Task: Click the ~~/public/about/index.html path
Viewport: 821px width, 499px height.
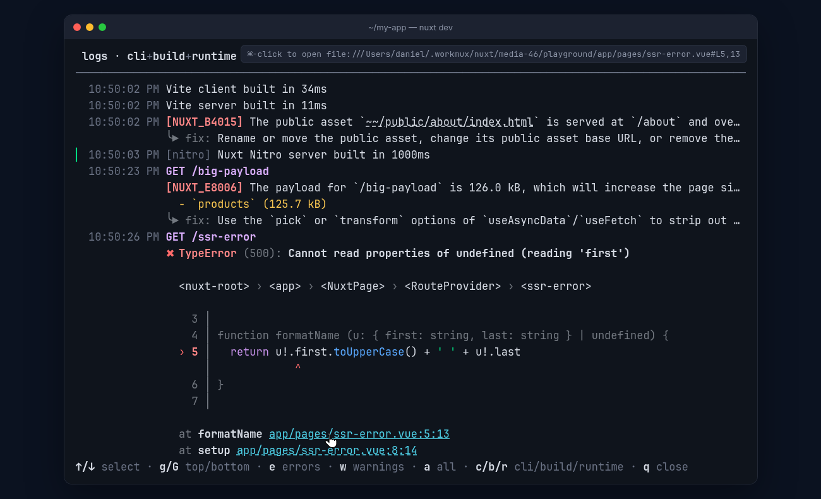Action: pos(451,122)
